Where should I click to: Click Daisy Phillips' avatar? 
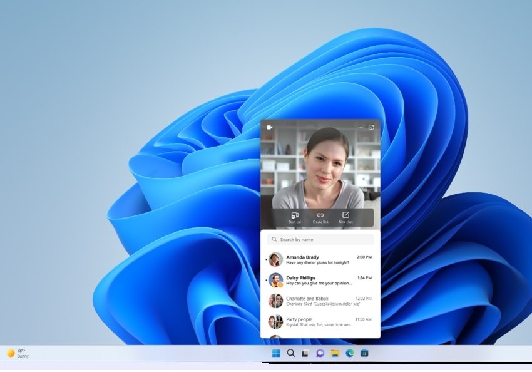tap(275, 281)
